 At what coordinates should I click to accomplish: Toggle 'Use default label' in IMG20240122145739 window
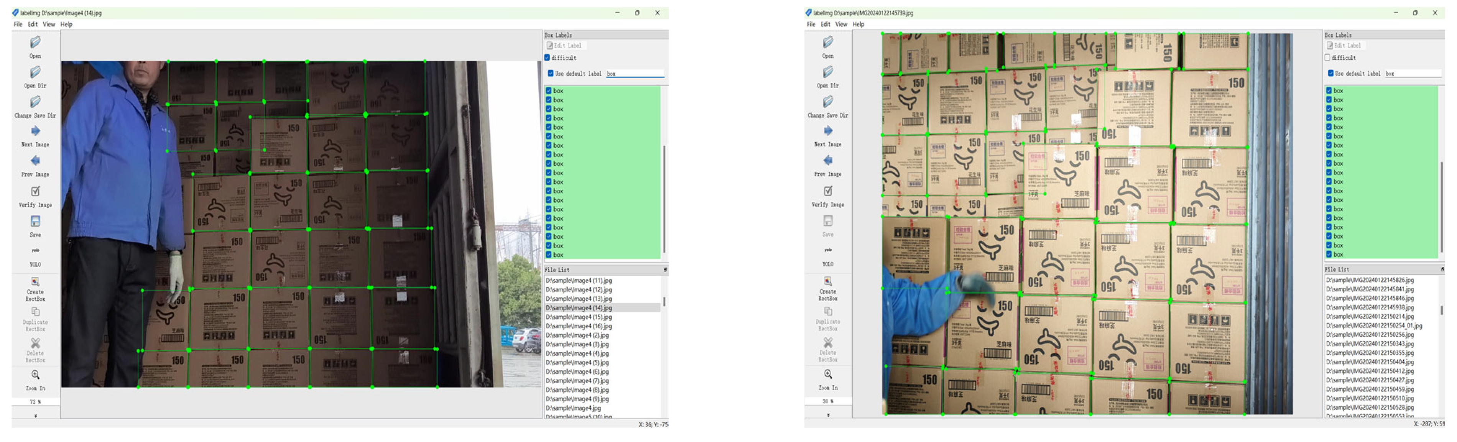(x=1331, y=74)
